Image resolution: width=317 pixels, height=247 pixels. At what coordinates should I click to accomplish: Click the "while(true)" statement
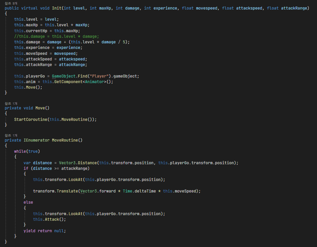click(x=27, y=151)
